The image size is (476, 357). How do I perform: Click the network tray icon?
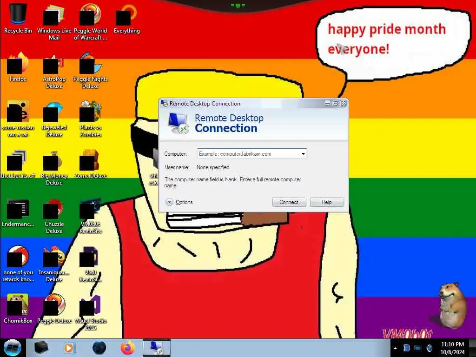pos(418,348)
